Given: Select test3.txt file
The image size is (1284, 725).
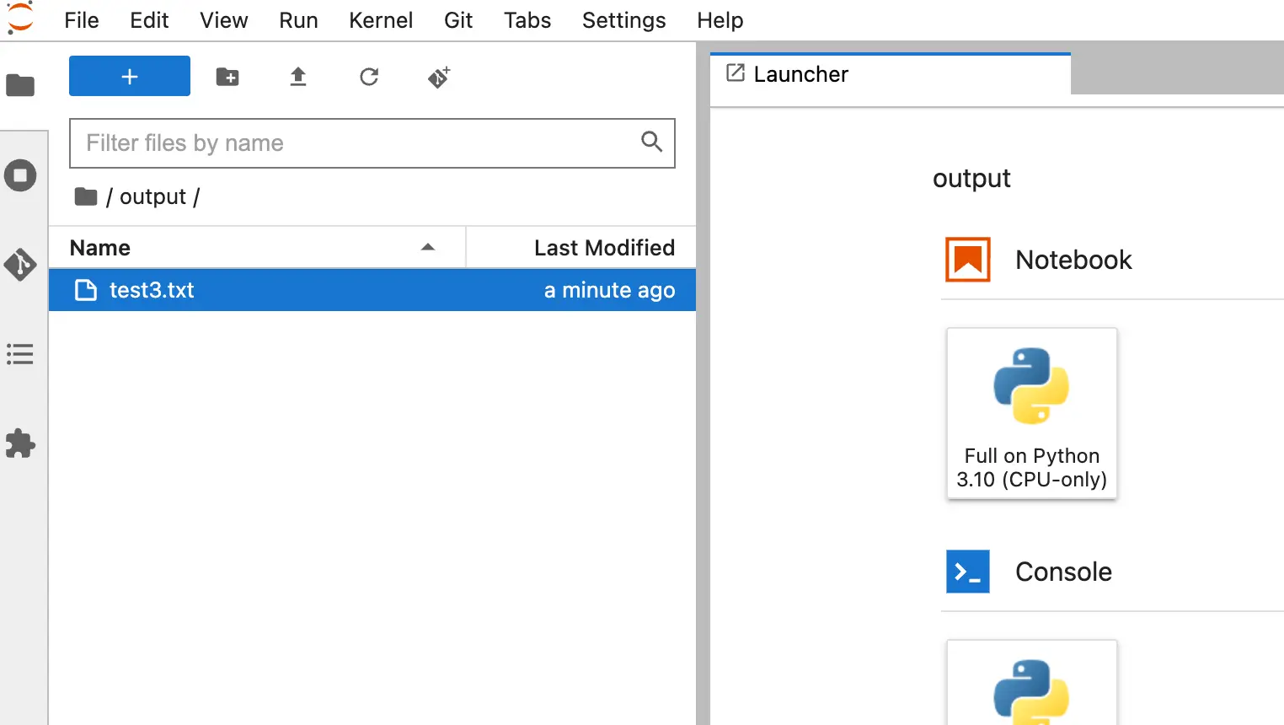Looking at the screenshot, I should click(372, 290).
